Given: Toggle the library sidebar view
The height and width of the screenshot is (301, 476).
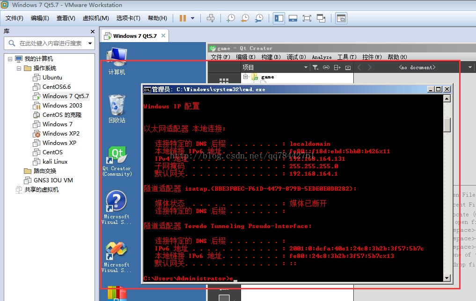Looking at the screenshot, I should (x=278, y=18).
